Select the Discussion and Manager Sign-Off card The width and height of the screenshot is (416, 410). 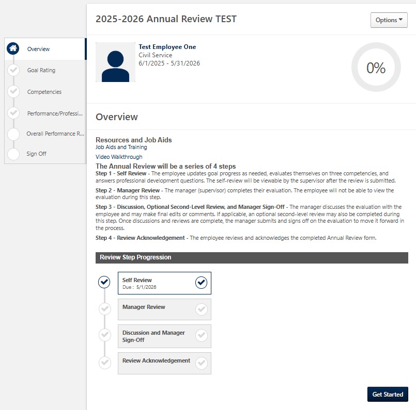pyautogui.click(x=164, y=336)
